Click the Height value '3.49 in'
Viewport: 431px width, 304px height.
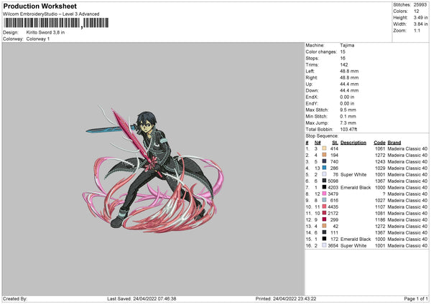[420, 17]
